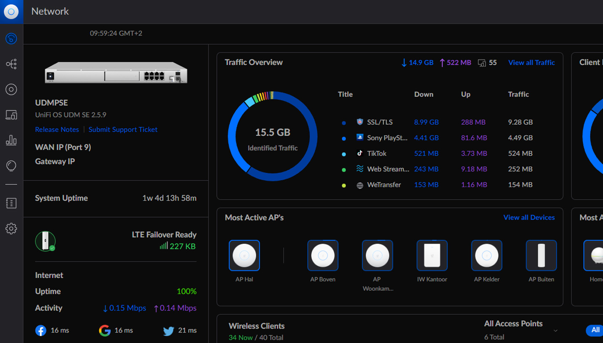Viewport: 603px width, 343px height.
Task: Click the LTE Failover device icon
Action: [45, 241]
